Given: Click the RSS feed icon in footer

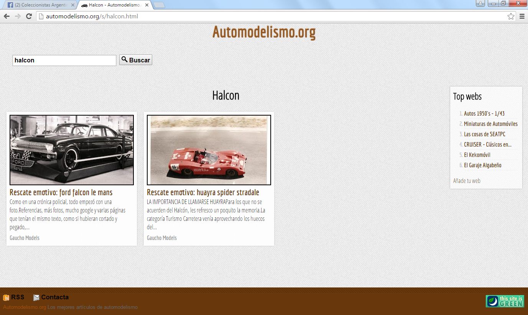Looking at the screenshot, I should [6, 298].
